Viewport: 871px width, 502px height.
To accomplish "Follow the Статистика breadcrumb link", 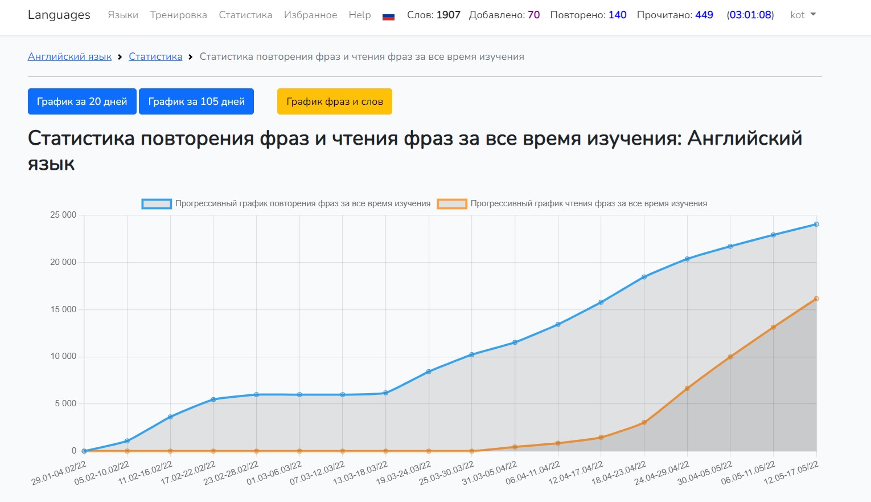I will [x=155, y=56].
